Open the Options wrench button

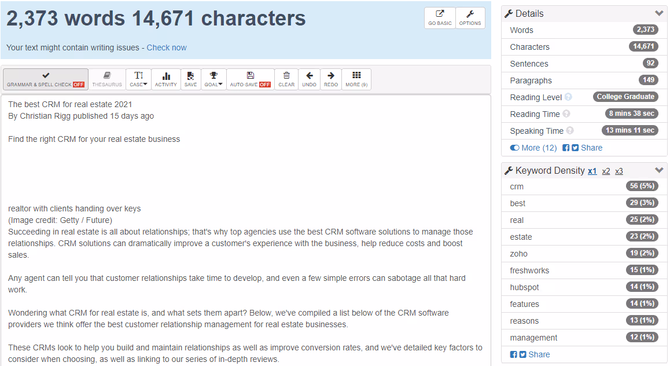(x=470, y=18)
